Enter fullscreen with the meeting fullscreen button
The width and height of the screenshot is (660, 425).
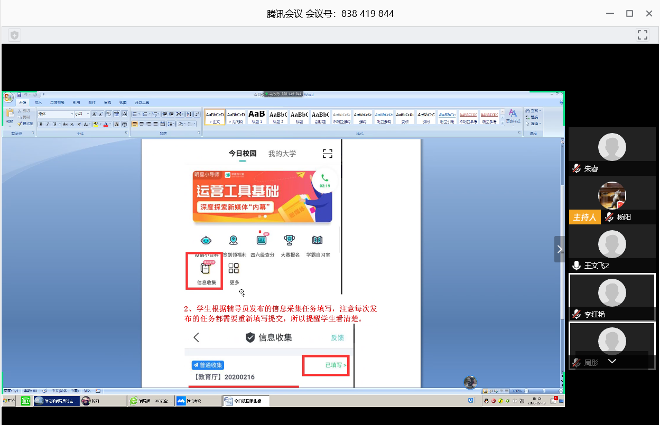643,34
